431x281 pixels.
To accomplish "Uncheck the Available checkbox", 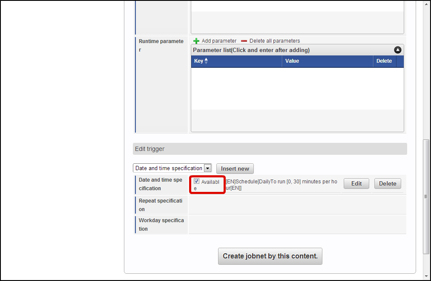I will pos(196,181).
